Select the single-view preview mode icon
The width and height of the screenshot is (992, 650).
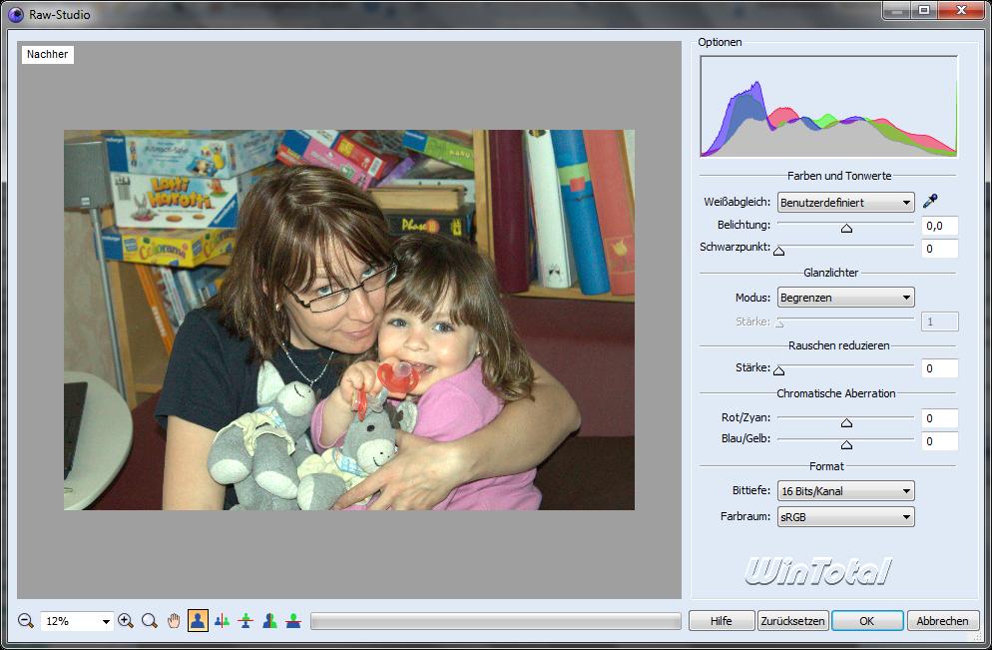click(198, 621)
